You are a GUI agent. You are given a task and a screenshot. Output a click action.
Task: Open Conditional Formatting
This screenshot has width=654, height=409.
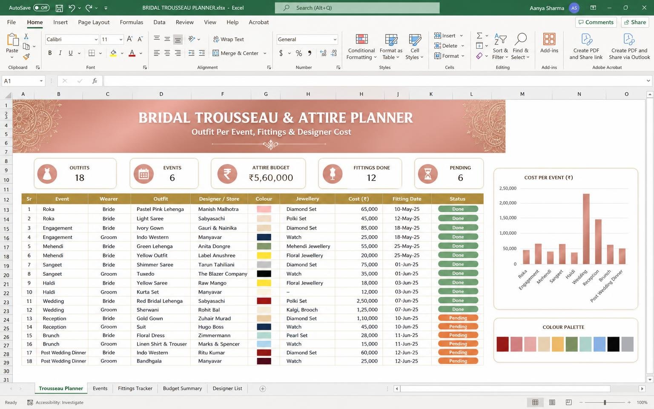point(361,47)
